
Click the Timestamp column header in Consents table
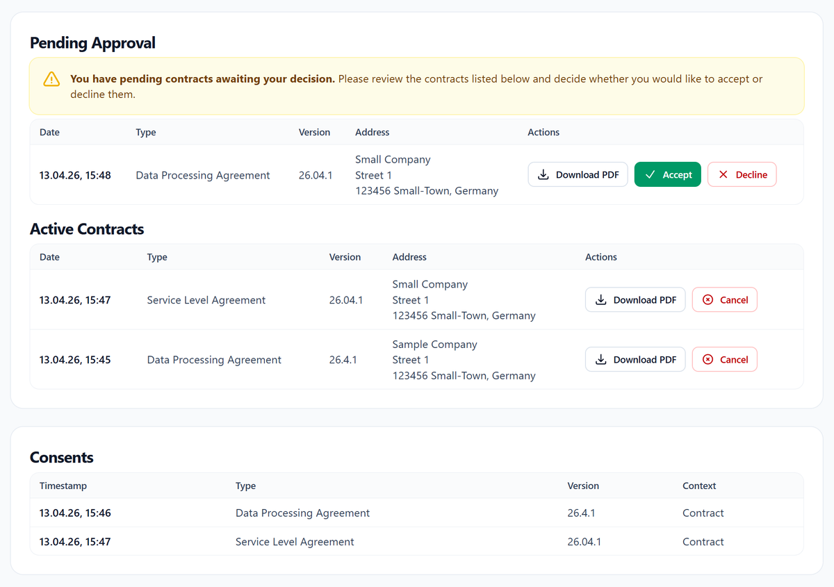tap(63, 486)
